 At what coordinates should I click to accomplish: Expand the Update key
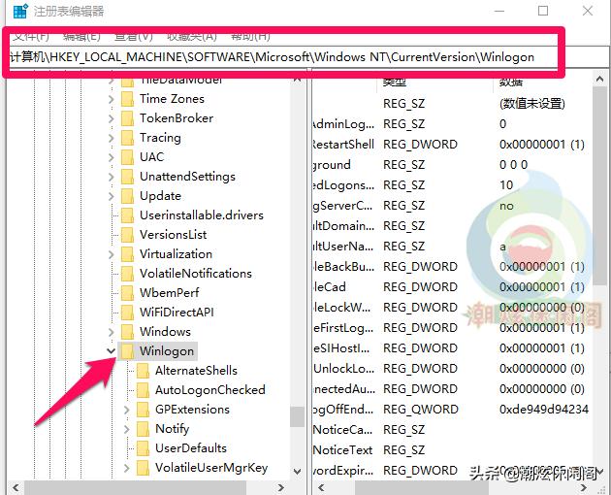pos(112,196)
